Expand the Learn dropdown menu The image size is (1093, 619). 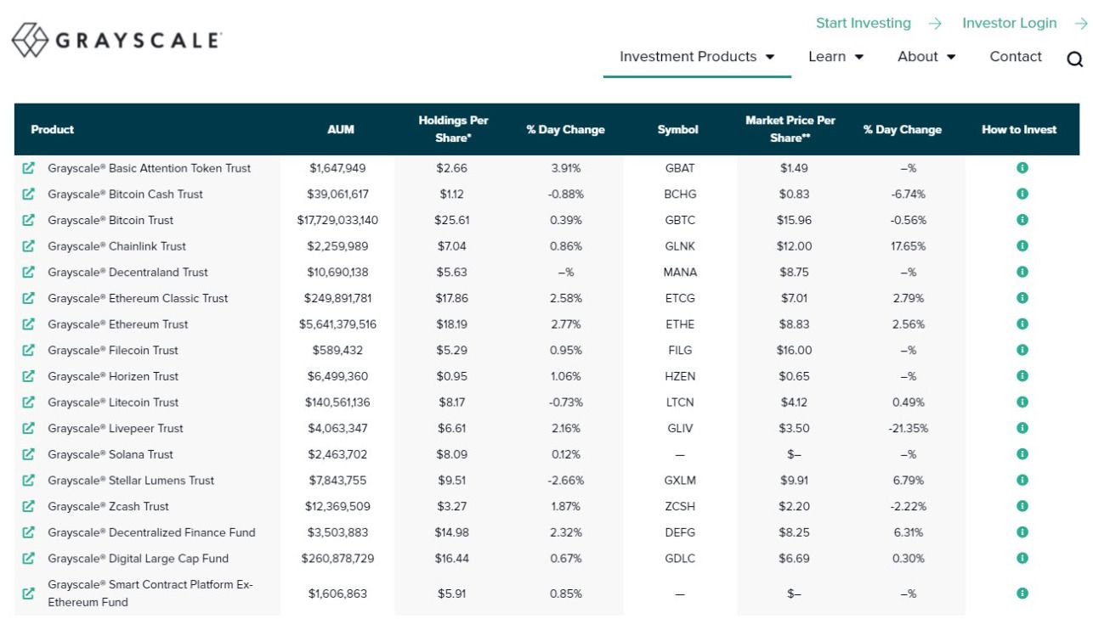tap(835, 57)
